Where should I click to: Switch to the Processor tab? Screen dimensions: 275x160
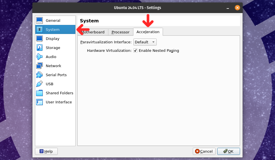tap(121, 32)
